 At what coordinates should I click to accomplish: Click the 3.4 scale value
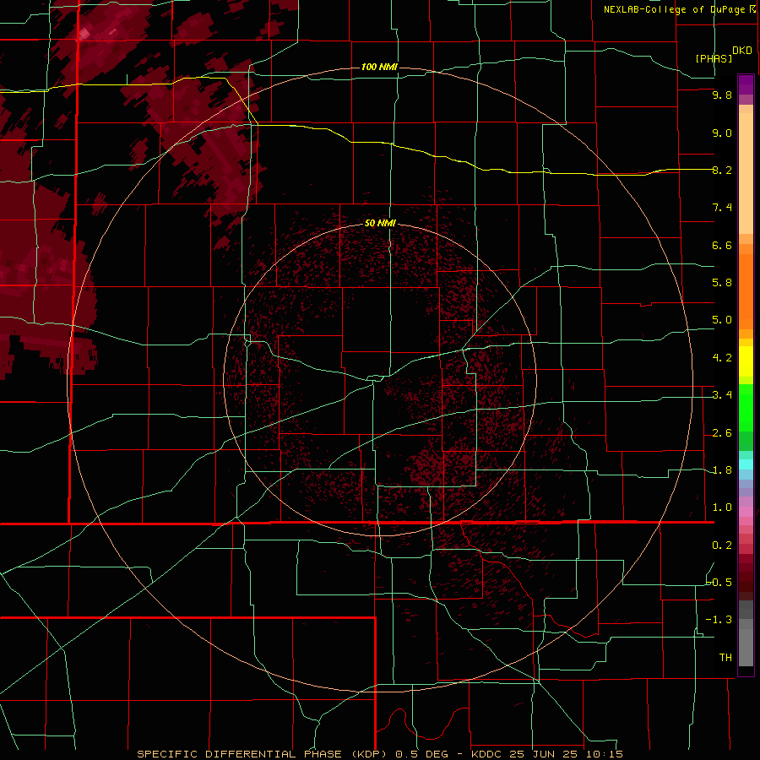pyautogui.click(x=722, y=395)
